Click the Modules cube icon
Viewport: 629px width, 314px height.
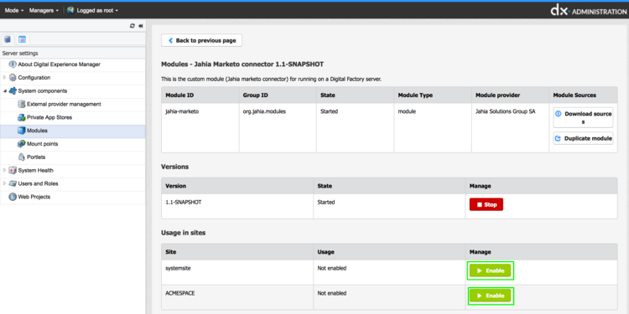pyautogui.click(x=22, y=131)
